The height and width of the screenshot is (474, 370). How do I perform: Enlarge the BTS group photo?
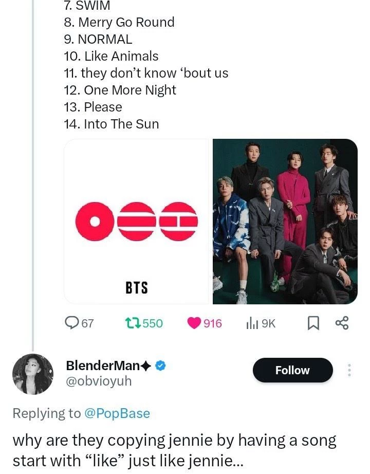pyautogui.click(x=285, y=222)
